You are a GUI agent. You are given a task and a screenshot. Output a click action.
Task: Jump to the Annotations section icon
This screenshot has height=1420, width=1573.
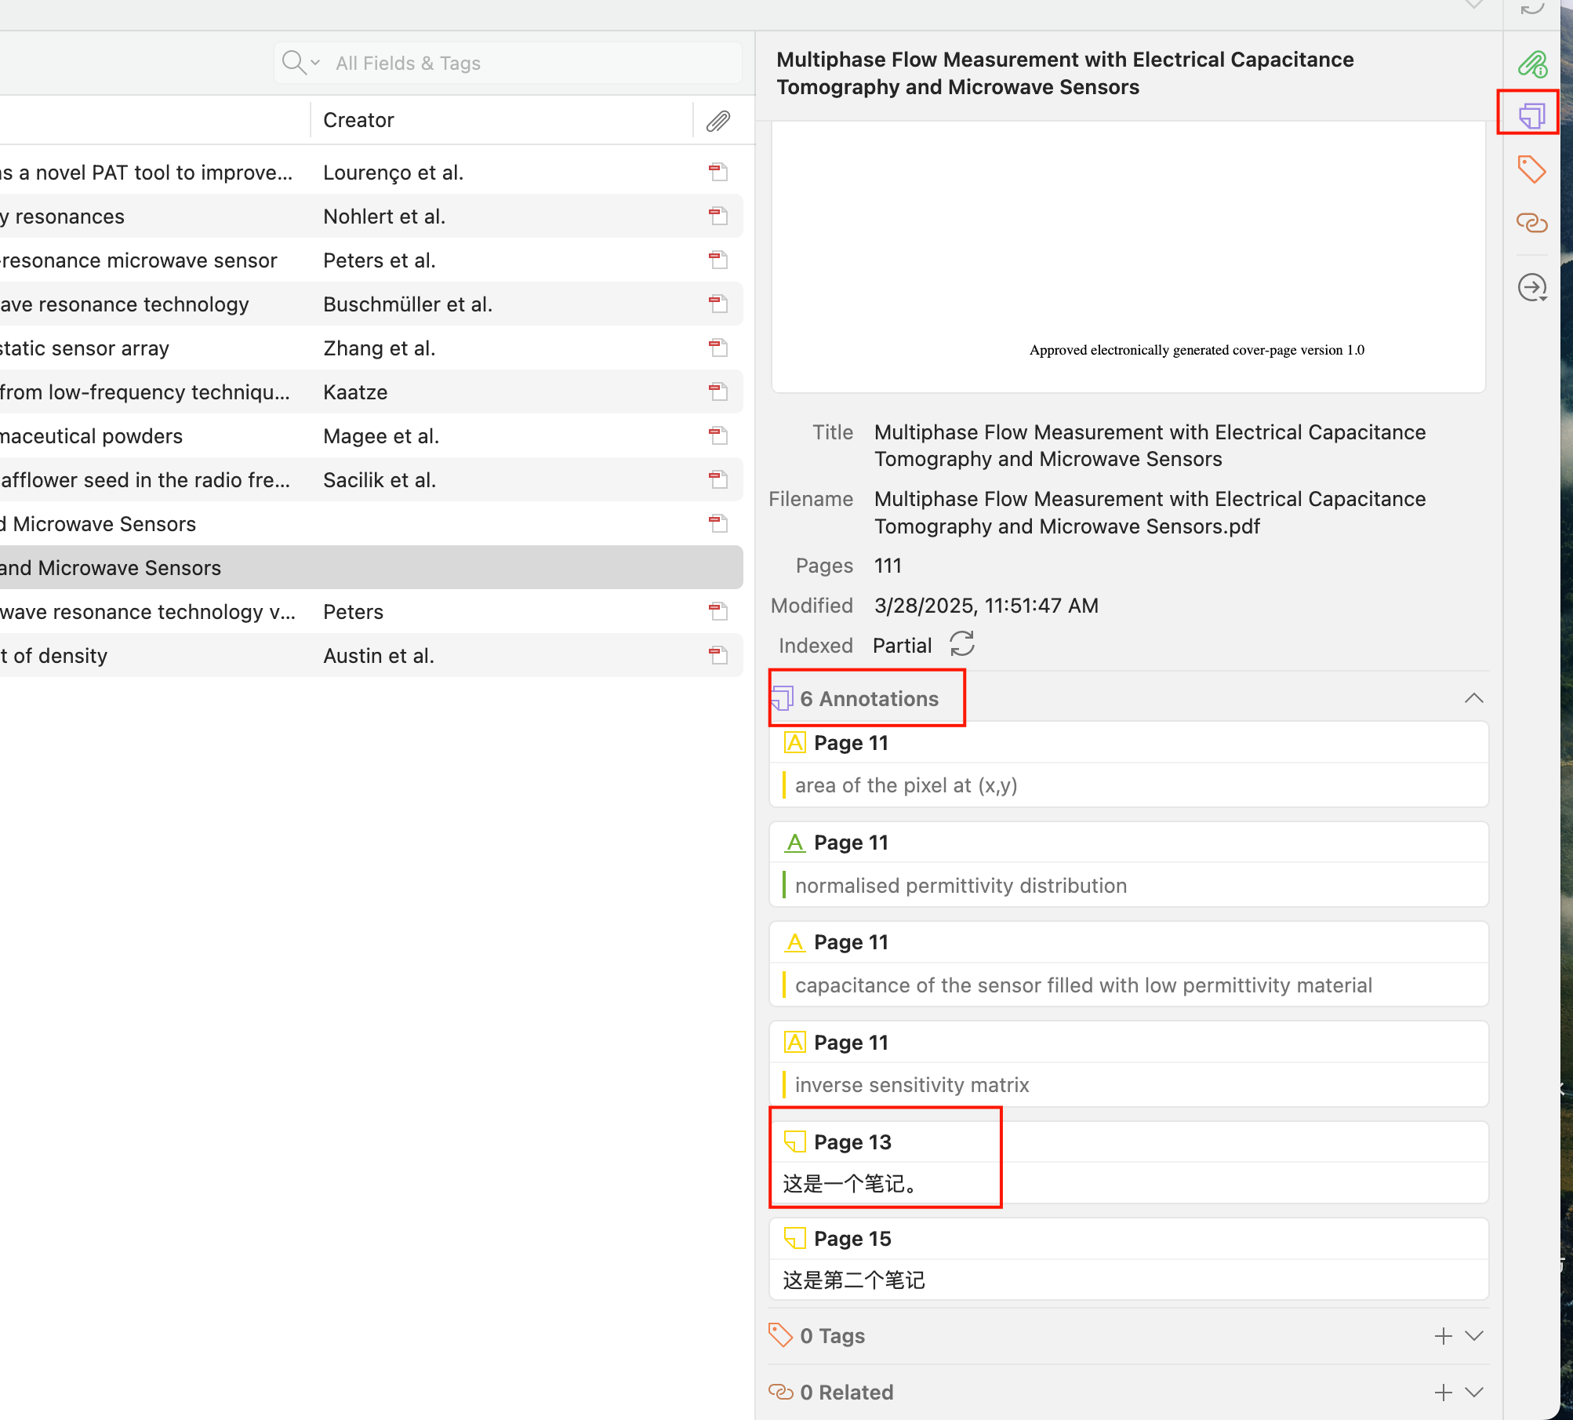tap(1531, 116)
